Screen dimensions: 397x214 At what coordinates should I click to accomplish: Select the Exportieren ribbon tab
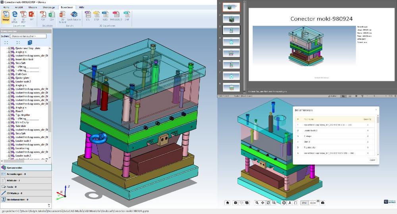coord(67,8)
